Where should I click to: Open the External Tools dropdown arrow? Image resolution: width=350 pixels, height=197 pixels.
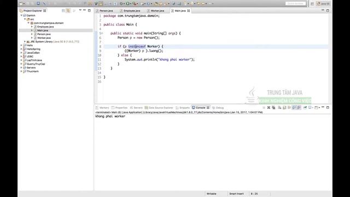pos(137,4)
